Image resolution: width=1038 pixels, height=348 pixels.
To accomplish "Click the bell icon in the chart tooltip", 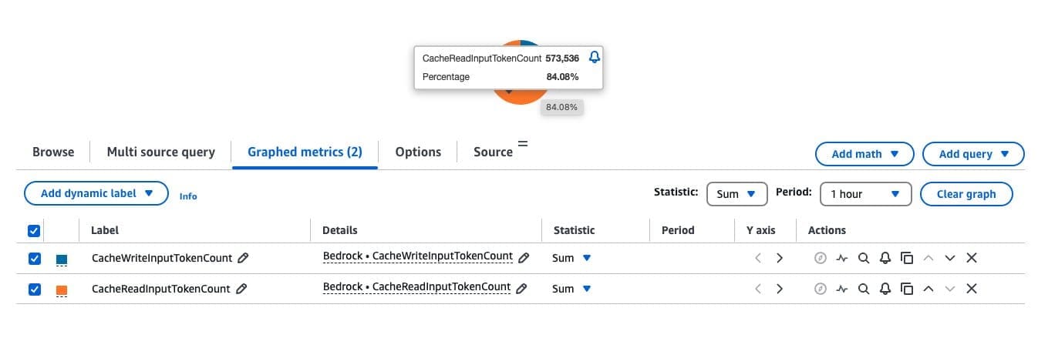I will coord(594,57).
